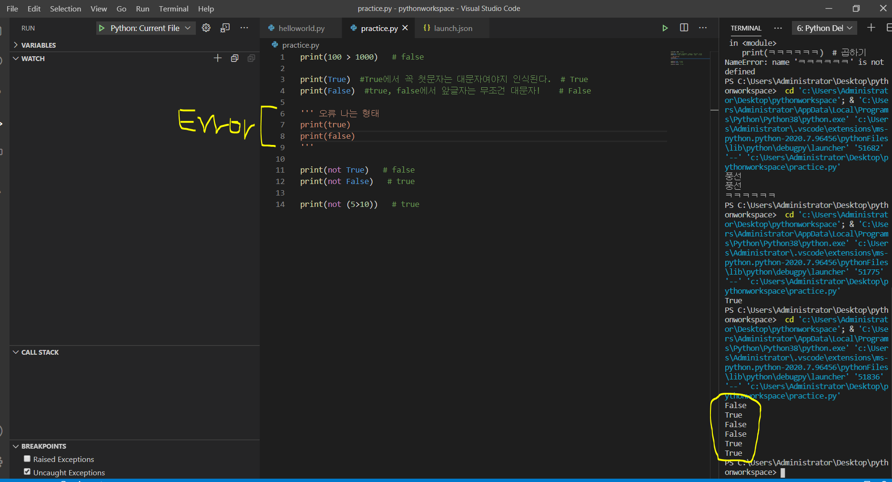Open the Go menu
The image size is (892, 482).
[122, 9]
